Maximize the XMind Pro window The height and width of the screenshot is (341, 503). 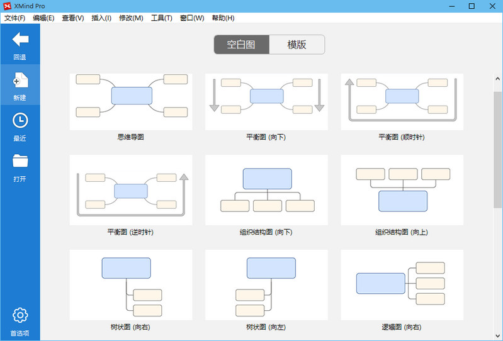tap(472, 6)
